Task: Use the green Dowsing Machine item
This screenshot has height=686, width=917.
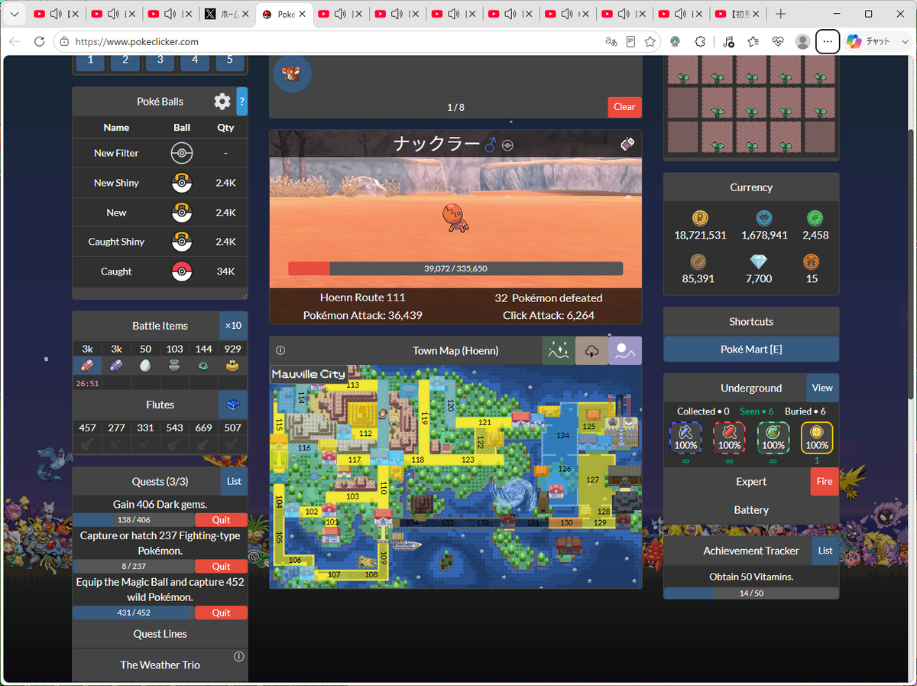Action: click(x=203, y=366)
